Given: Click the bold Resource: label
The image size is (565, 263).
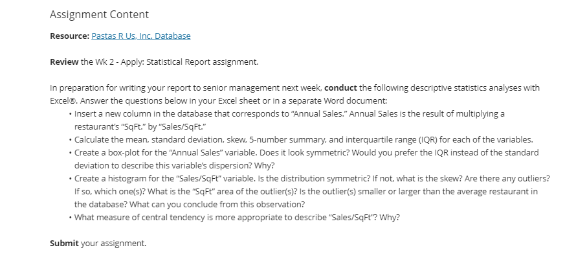Looking at the screenshot, I should pyautogui.click(x=69, y=36).
